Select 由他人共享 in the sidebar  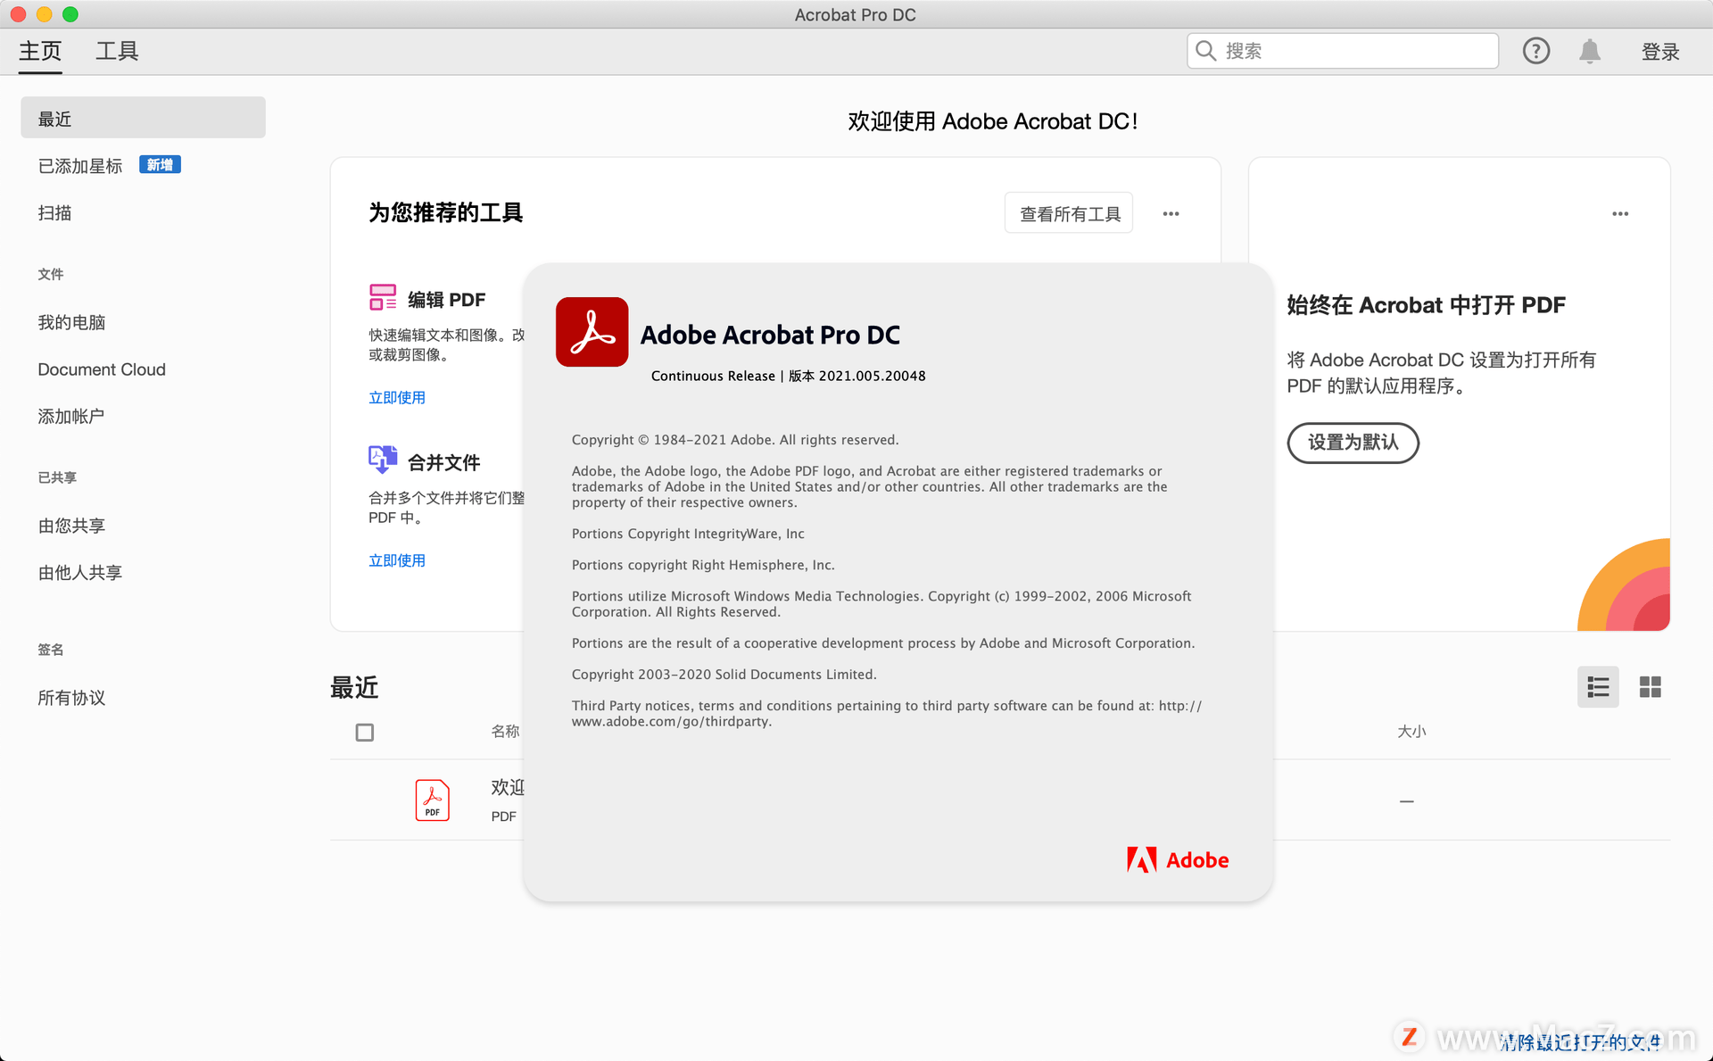point(79,572)
